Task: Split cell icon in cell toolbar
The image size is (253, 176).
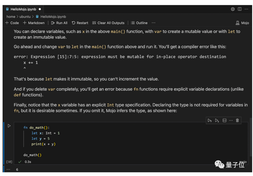Action: pyautogui.click(x=224, y=120)
